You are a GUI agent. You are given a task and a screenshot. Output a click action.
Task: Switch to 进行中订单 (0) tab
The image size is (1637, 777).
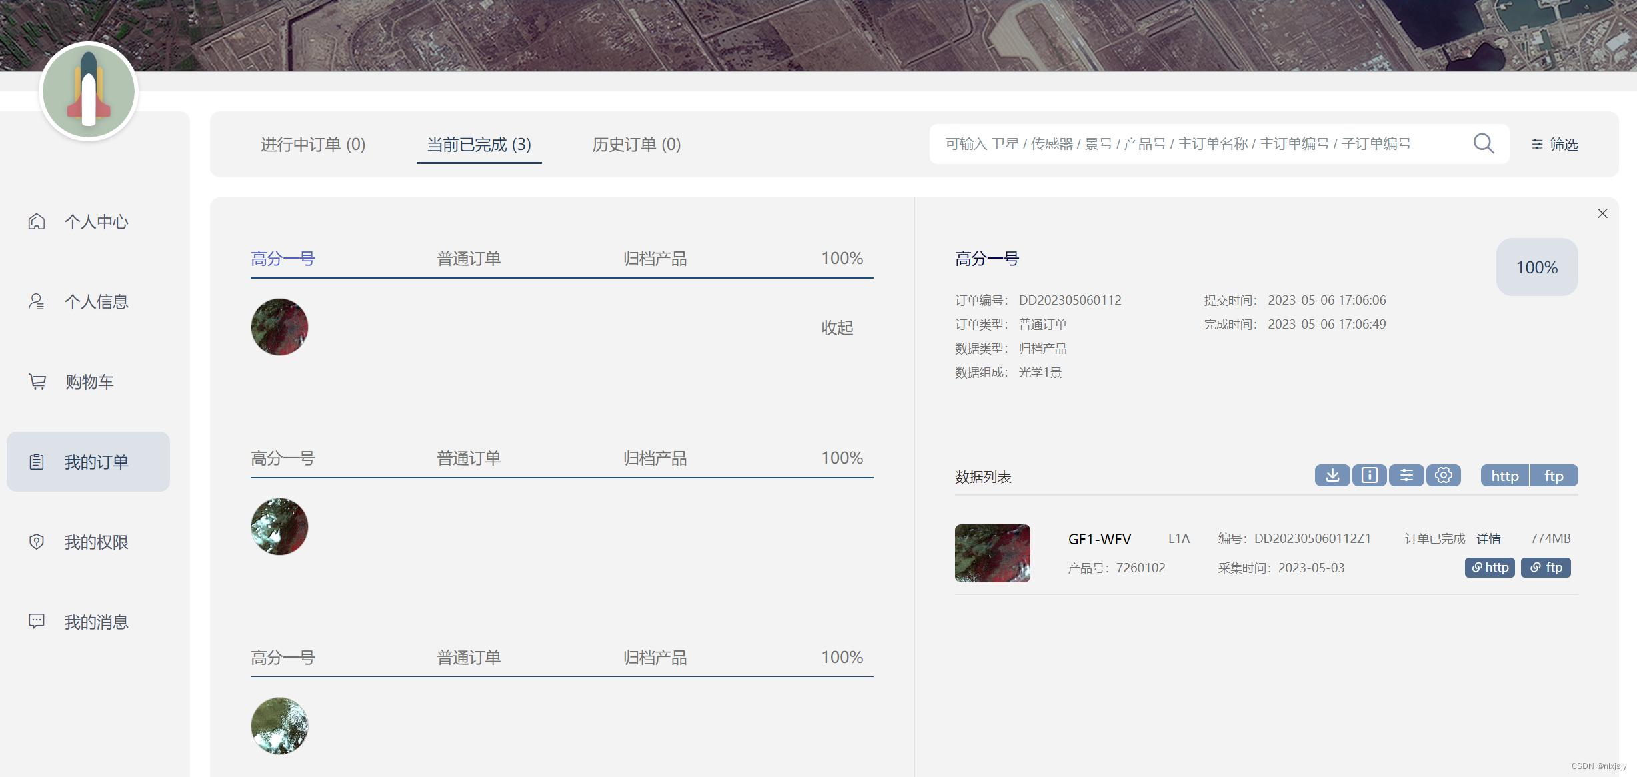tap(313, 144)
